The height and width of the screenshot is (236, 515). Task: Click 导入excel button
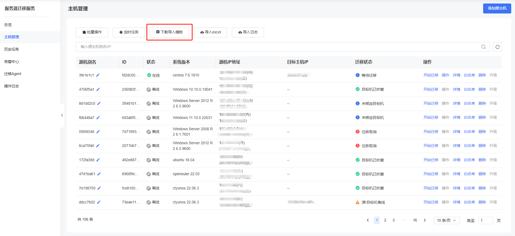coord(211,32)
